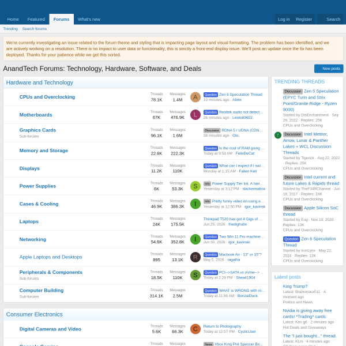Open 'WHAT is WRONG with m' thread
The height and width of the screenshot is (346, 346).
click(242, 291)
